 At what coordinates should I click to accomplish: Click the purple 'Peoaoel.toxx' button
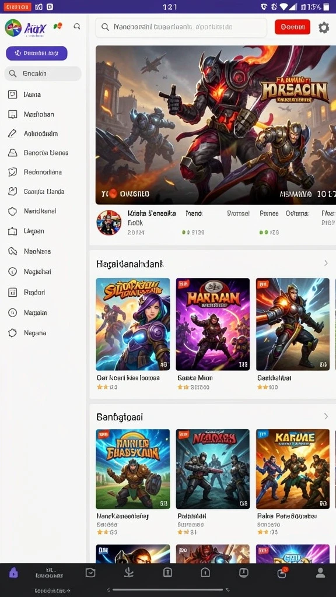(37, 53)
